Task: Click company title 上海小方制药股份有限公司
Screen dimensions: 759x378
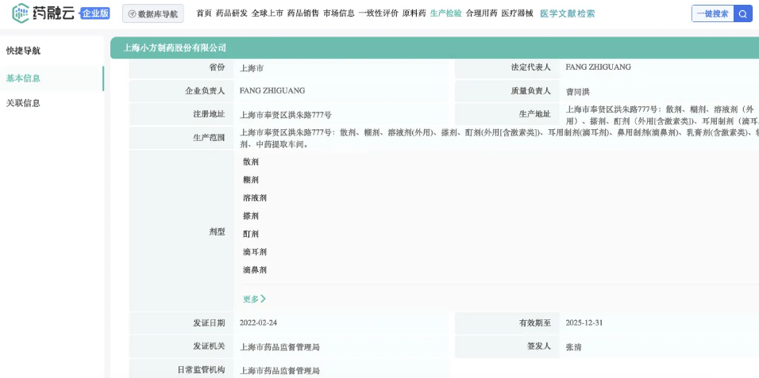Action: [x=175, y=48]
